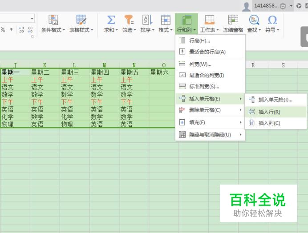Click the 查找 find icon
Image resolution: width=308 pixels, height=233 pixels.
tap(254, 20)
